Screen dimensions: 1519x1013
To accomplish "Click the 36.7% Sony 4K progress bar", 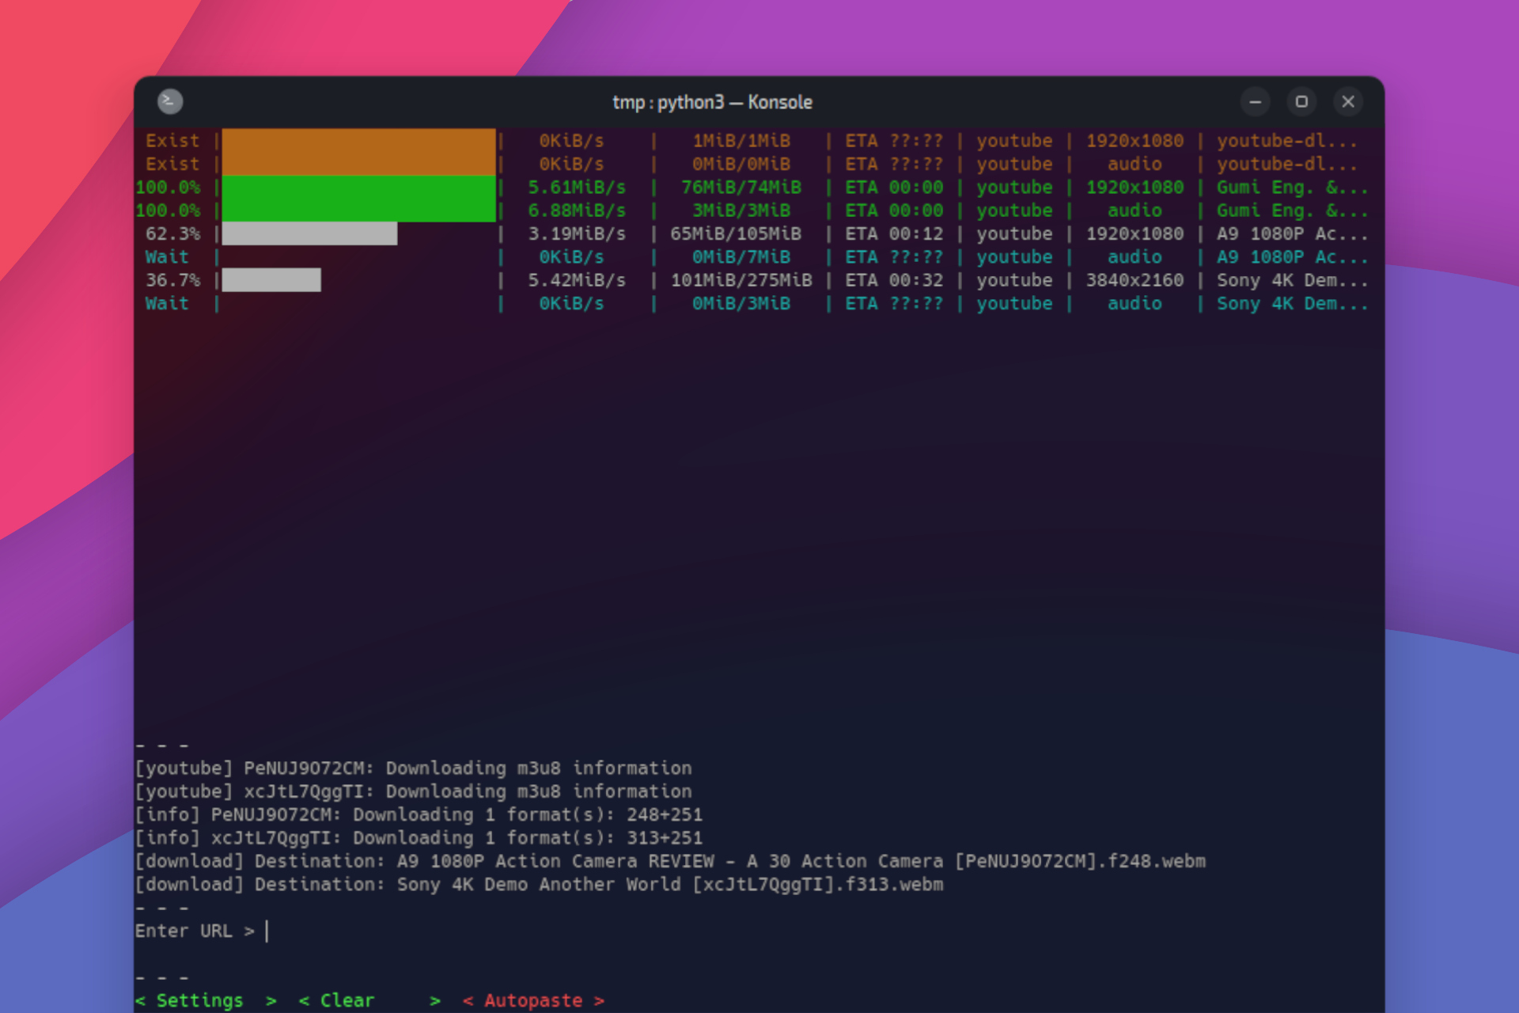I will click(271, 280).
